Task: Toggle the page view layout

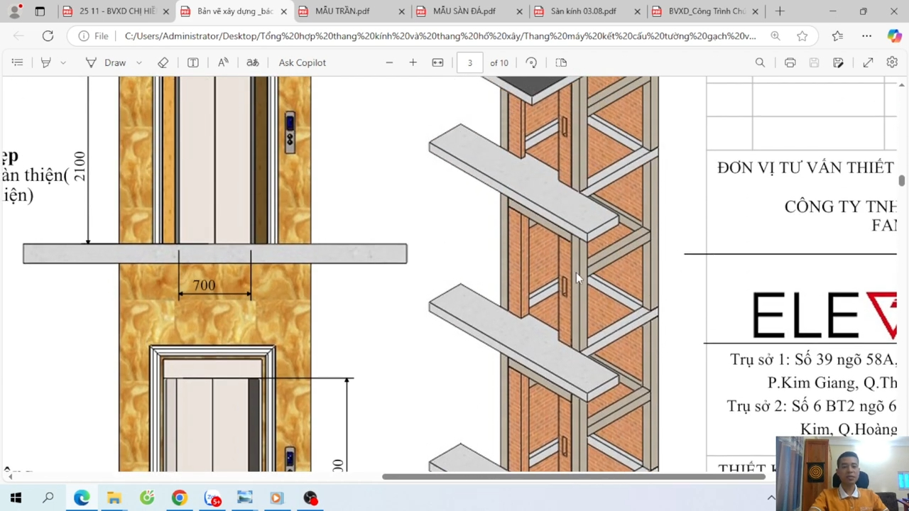Action: click(561, 62)
